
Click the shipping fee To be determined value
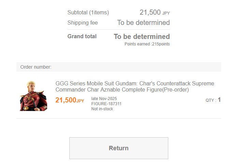coord(143,23)
